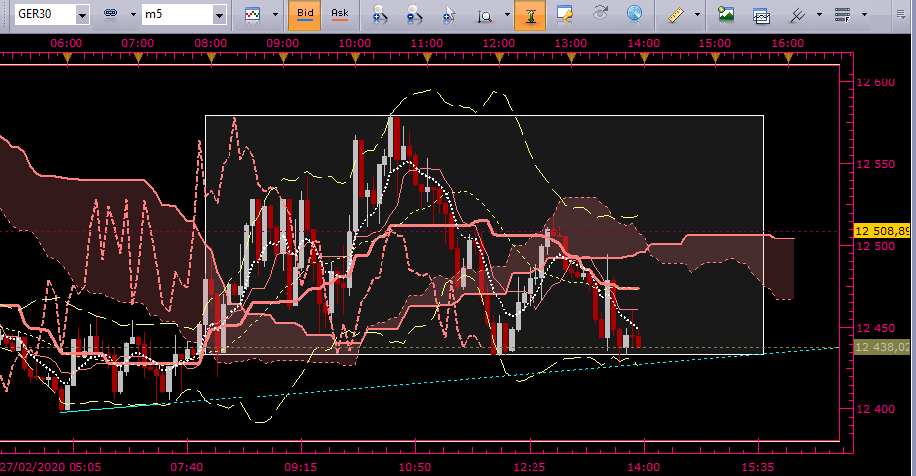The image size is (916, 476).
Task: Open the chart properties key icon
Action: (x=565, y=15)
